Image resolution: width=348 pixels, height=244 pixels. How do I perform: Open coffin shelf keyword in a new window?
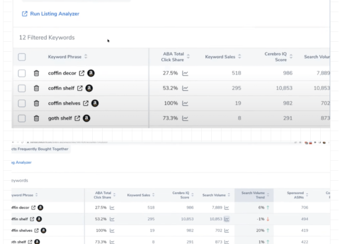[x=80, y=88]
